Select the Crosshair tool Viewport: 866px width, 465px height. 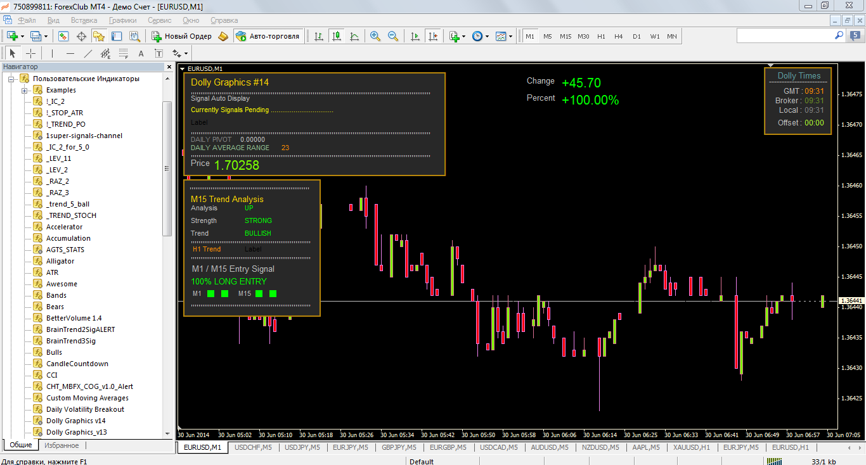click(30, 54)
